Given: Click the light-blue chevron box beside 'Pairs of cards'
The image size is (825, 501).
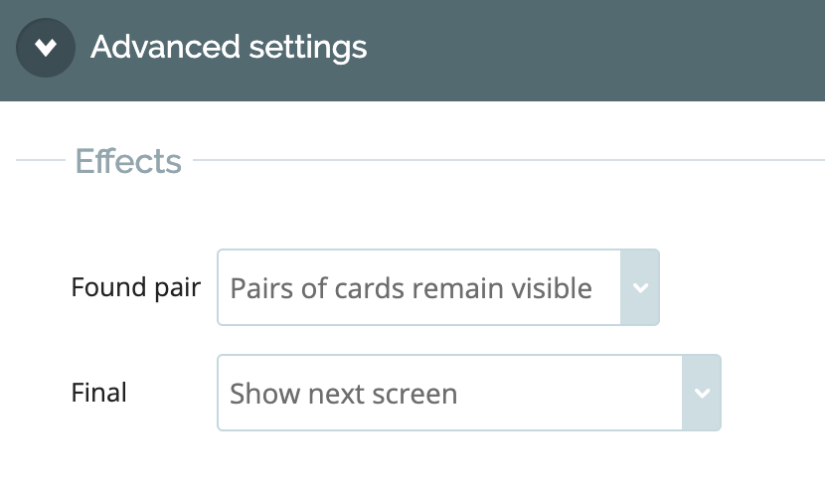Looking at the screenshot, I should (640, 287).
